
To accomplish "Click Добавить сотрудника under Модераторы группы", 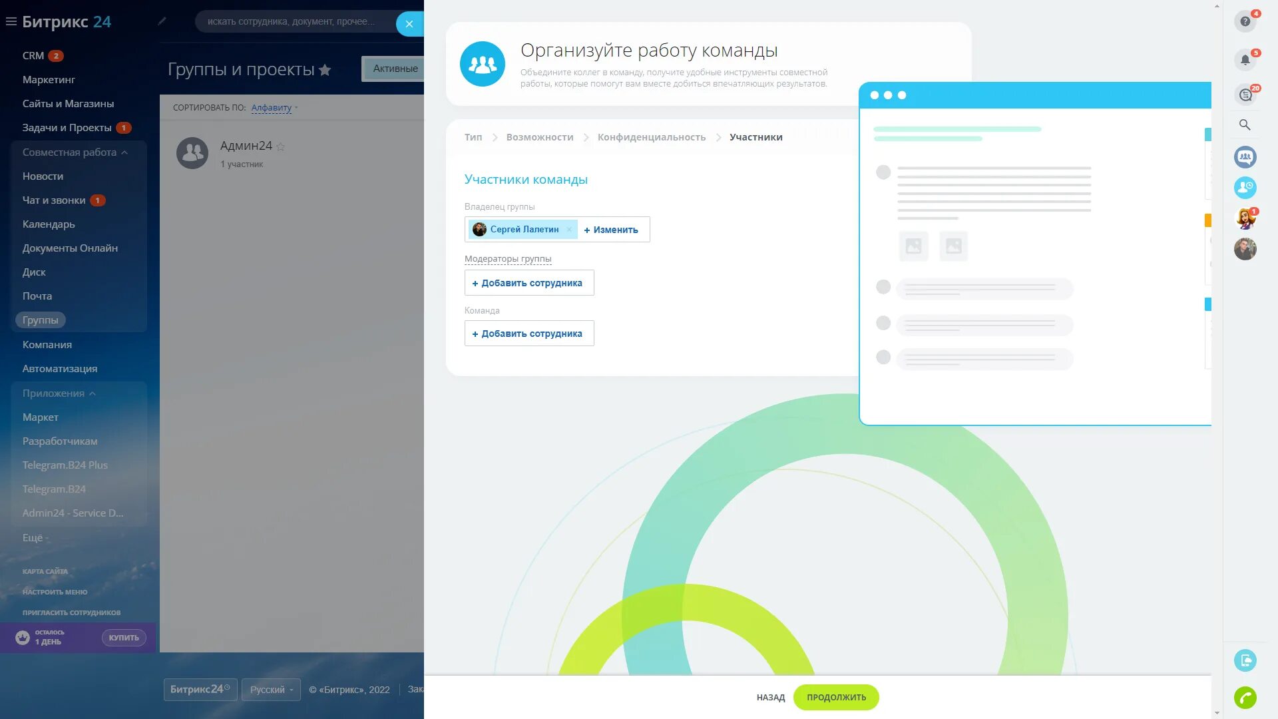I will coord(529,283).
